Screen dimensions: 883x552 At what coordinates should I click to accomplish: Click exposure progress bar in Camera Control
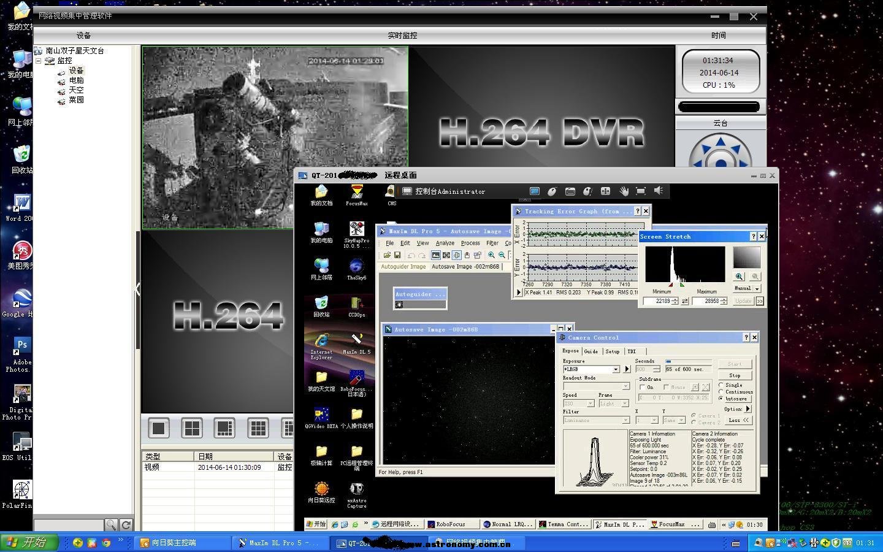tap(688, 362)
